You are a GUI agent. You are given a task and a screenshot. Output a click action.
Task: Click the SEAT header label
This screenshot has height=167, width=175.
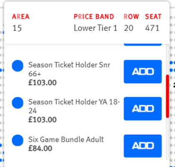tap(153, 17)
